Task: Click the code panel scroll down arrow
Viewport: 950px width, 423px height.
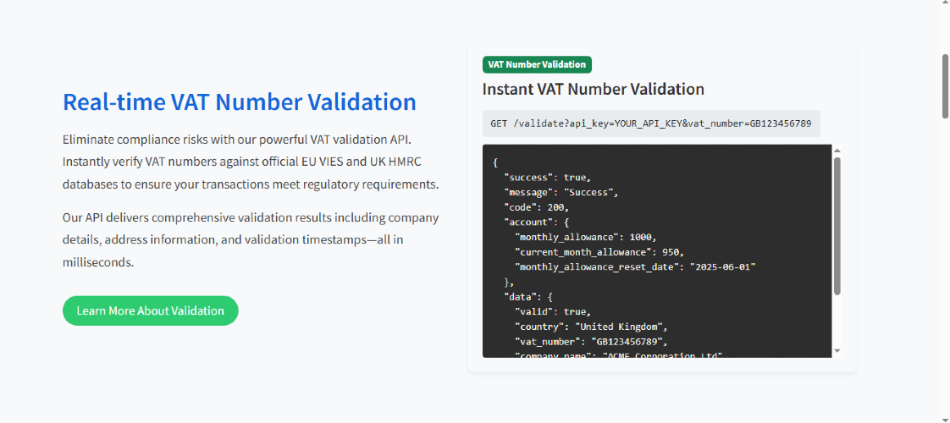Action: coord(837,351)
